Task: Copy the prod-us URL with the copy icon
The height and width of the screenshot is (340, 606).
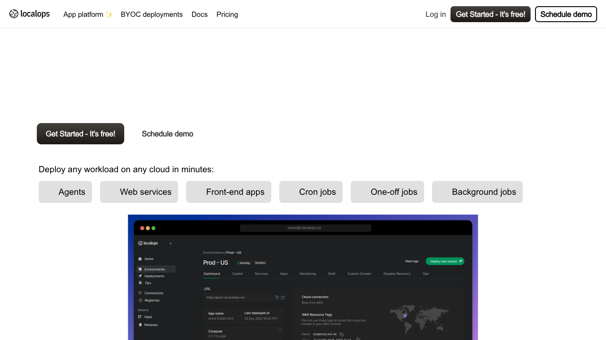Action: pos(277,297)
